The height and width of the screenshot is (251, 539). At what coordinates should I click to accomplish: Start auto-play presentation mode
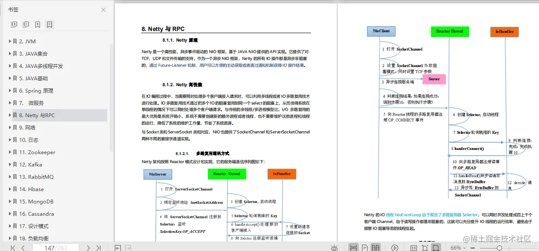(395, 248)
